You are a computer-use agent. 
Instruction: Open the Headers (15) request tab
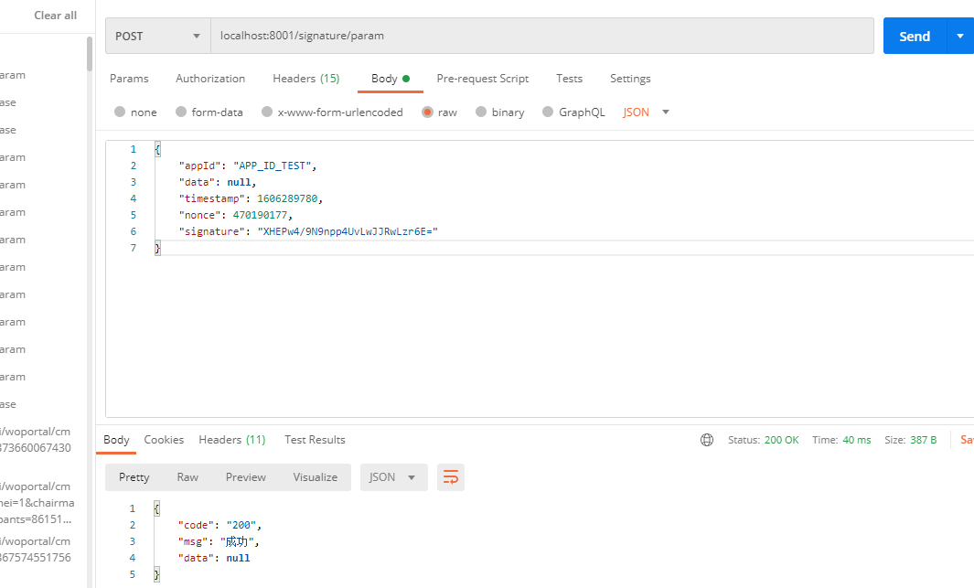pos(306,79)
